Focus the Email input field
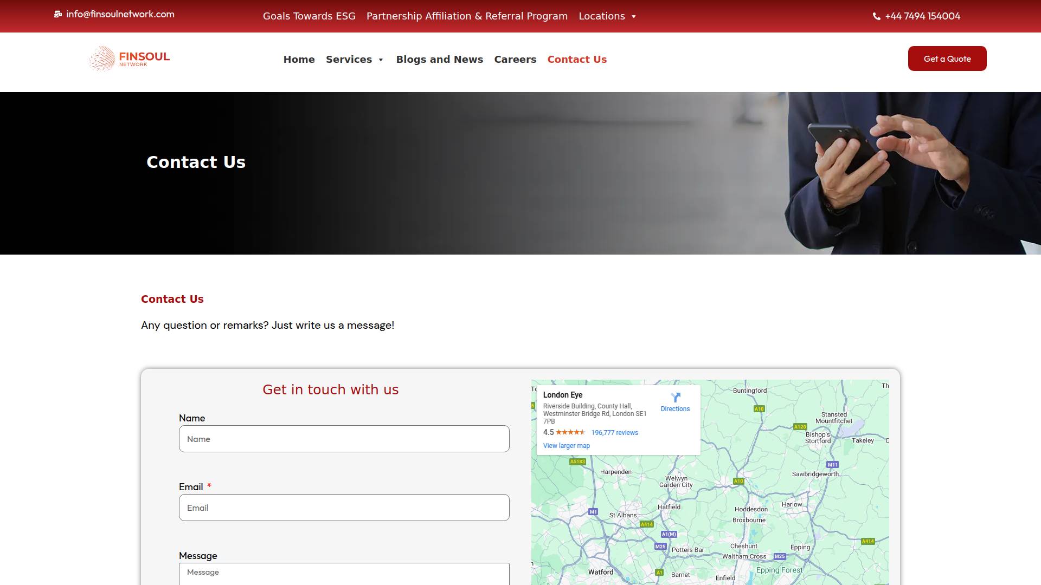The height and width of the screenshot is (585, 1041). (344, 508)
